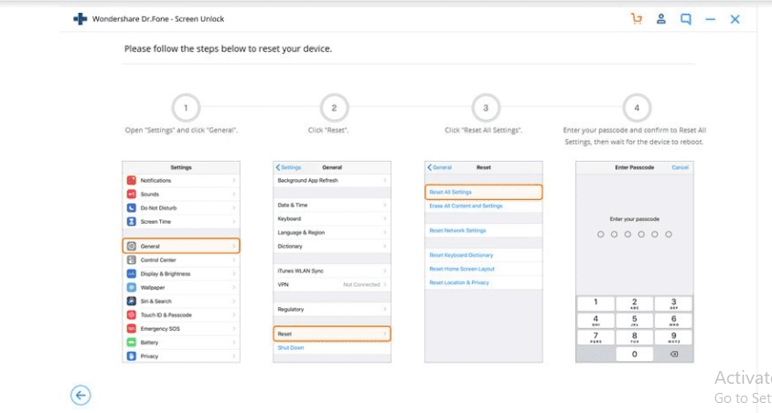
Task: Click the shopping cart icon
Action: [x=637, y=18]
